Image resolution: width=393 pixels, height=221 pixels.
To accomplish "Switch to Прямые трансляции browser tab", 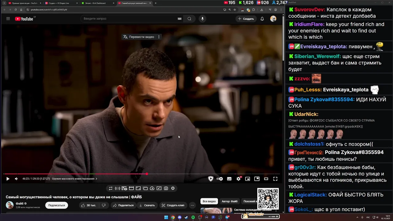I will click(x=25, y=3).
